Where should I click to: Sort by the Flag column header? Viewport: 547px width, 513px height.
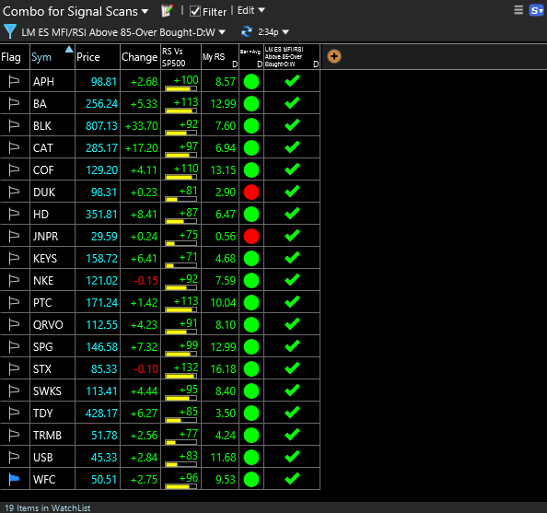tap(15, 57)
